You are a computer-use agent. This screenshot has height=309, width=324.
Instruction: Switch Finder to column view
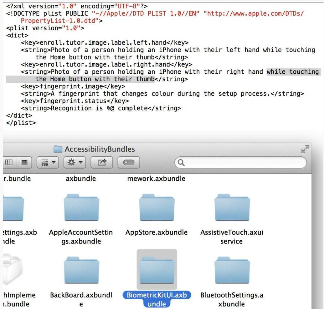[9, 163]
